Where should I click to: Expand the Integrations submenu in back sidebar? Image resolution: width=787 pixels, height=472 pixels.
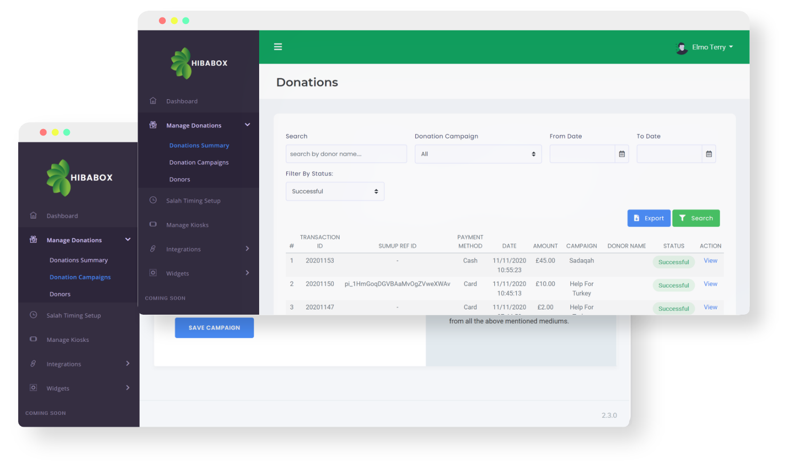point(127,364)
